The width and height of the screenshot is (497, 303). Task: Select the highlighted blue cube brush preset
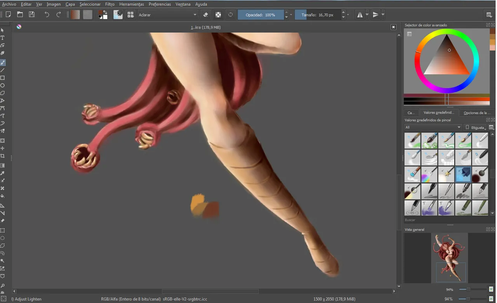pos(463,174)
